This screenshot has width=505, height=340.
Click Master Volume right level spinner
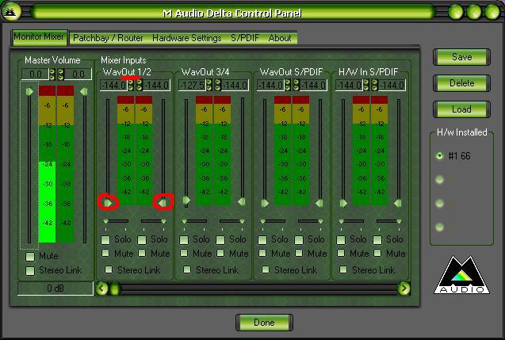[60, 74]
